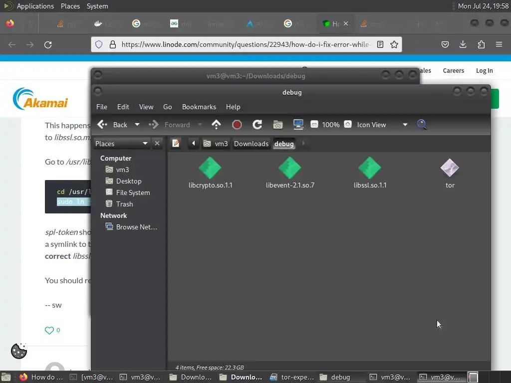
Task: Open the Edit menu in file manager
Action: [123, 107]
